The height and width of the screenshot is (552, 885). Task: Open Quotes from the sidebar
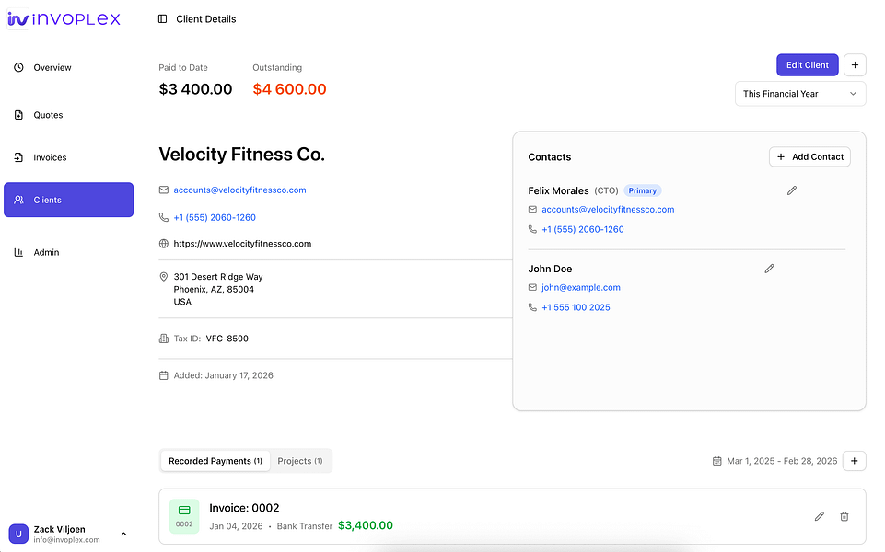tap(48, 115)
